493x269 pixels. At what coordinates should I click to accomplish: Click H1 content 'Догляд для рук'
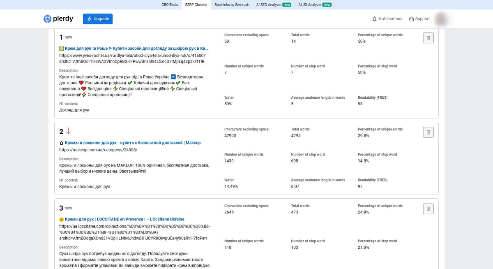(x=74, y=110)
